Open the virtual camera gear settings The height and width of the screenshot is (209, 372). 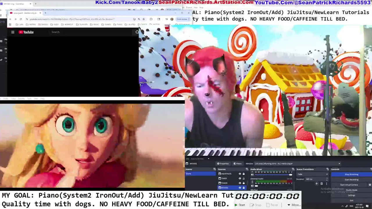[x=370, y=185]
